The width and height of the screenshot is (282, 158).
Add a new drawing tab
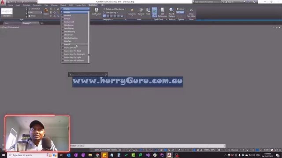point(42,23)
